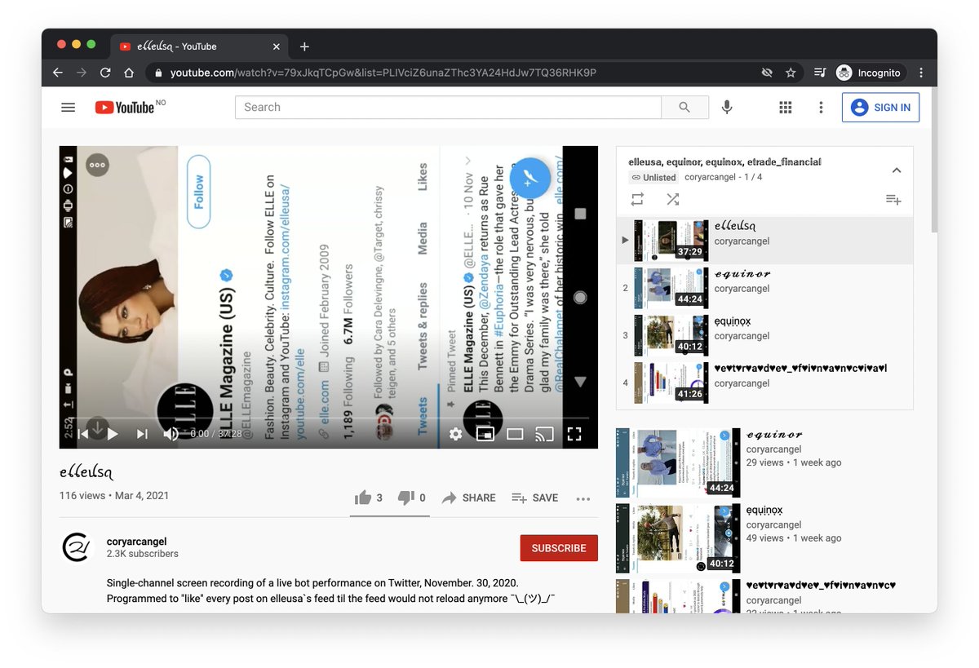Click the SIGN IN button
The image size is (979, 668).
pos(880,107)
